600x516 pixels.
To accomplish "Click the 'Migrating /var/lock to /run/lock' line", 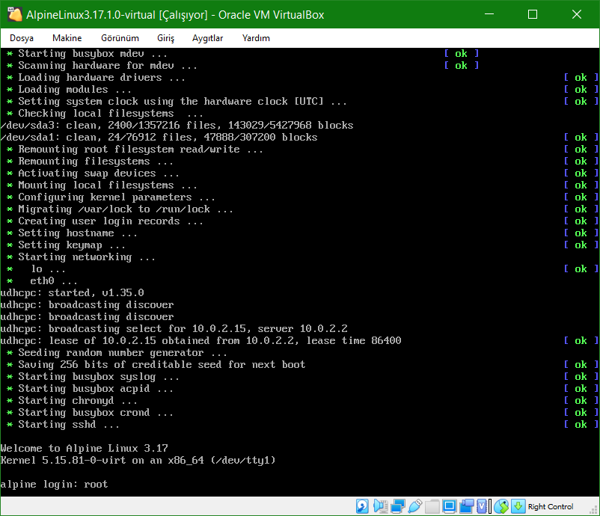I will 120,209.
